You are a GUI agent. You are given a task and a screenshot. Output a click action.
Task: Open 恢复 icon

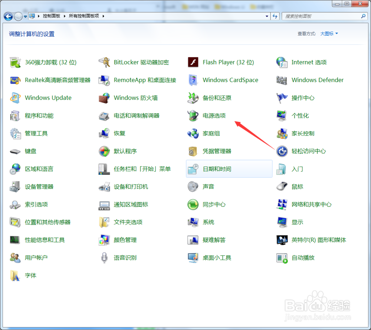(x=104, y=133)
